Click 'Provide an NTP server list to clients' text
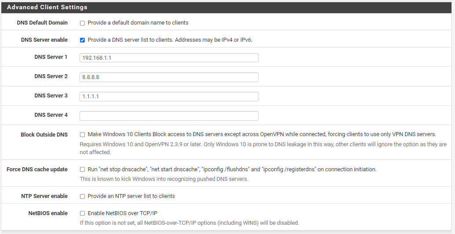Image resolution: width=455 pixels, height=234 pixels. pos(131,196)
